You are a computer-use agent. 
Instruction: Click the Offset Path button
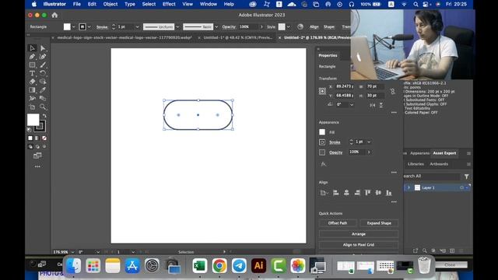pyautogui.click(x=338, y=223)
